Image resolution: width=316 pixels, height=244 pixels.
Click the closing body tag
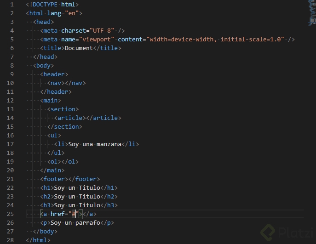coord(45,232)
